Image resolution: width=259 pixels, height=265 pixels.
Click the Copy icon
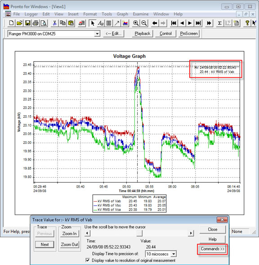pos(63,23)
